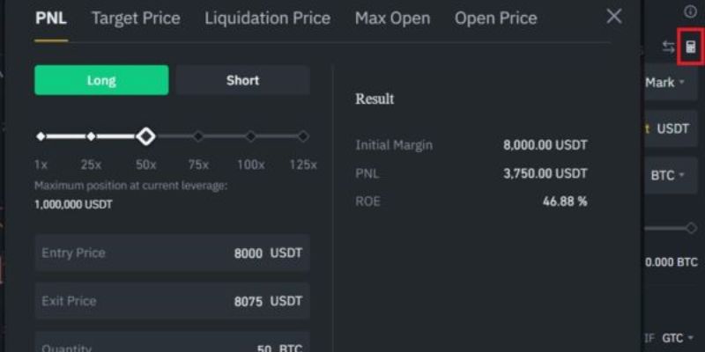This screenshot has width=705, height=352.
Task: Select the Short position toggle
Action: click(x=242, y=80)
